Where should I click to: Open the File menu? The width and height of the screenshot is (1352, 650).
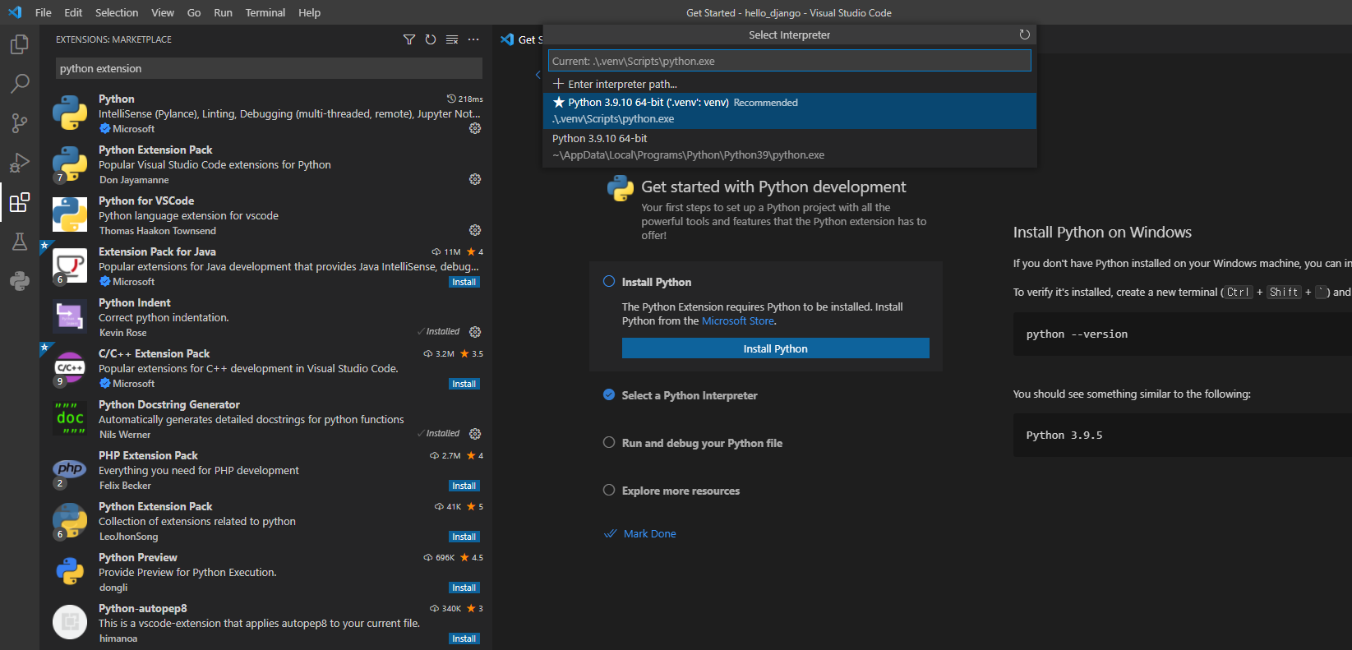pos(44,12)
